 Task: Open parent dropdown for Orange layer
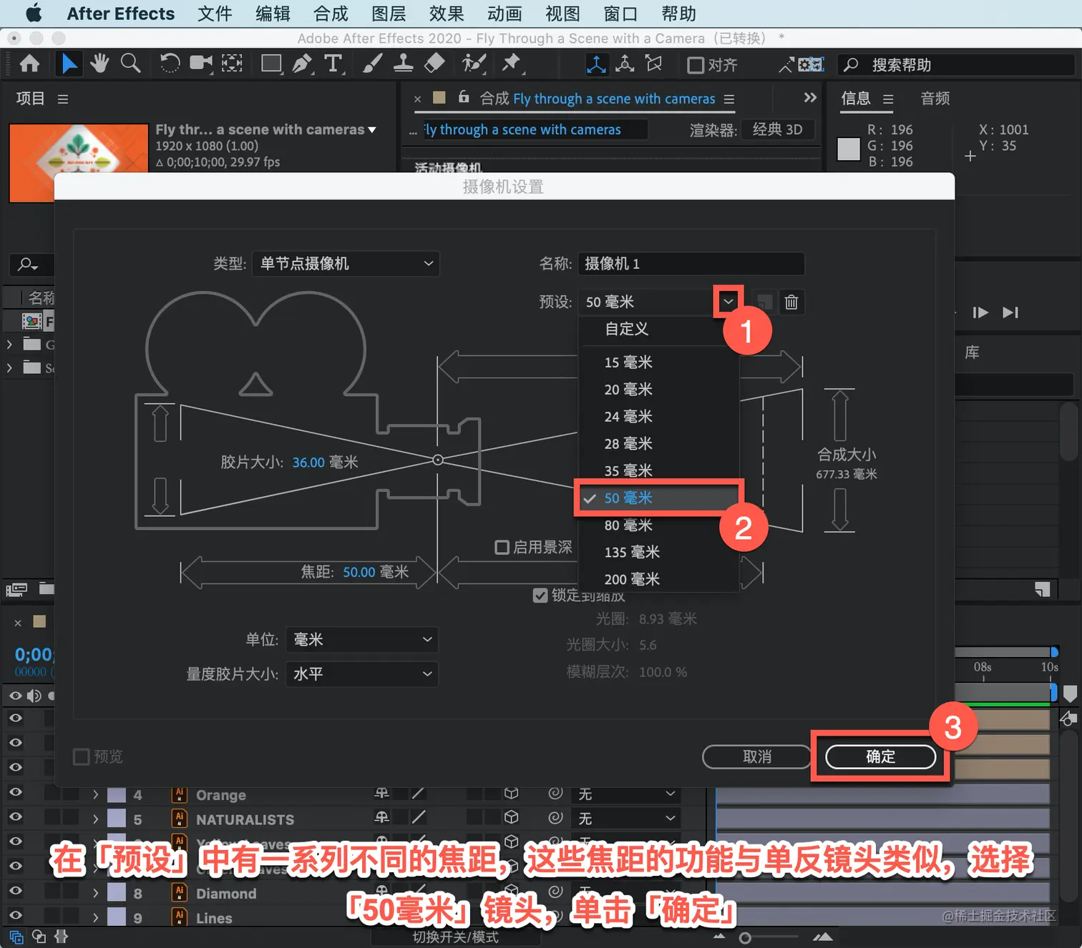pos(627,794)
